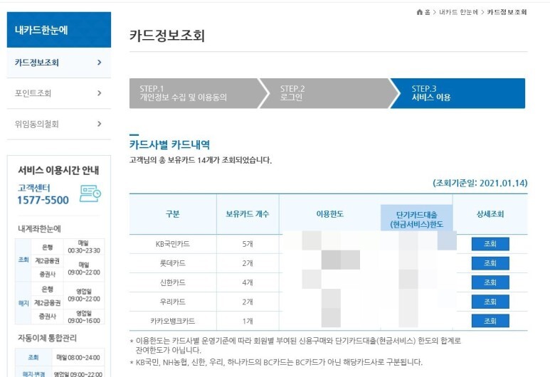Click the home icon in breadcrumb

(419, 12)
